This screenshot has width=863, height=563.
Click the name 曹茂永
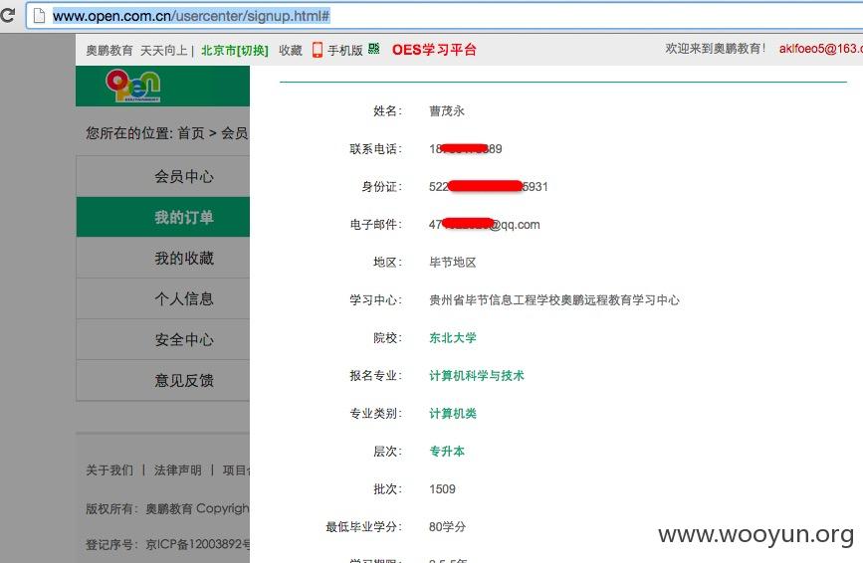click(446, 111)
